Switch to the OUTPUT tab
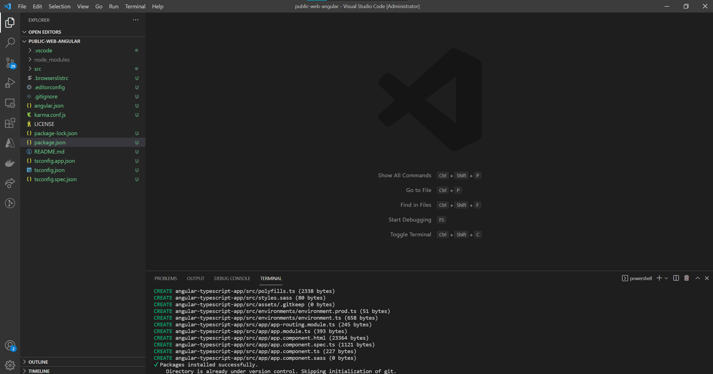The width and height of the screenshot is (713, 374). pos(196,278)
